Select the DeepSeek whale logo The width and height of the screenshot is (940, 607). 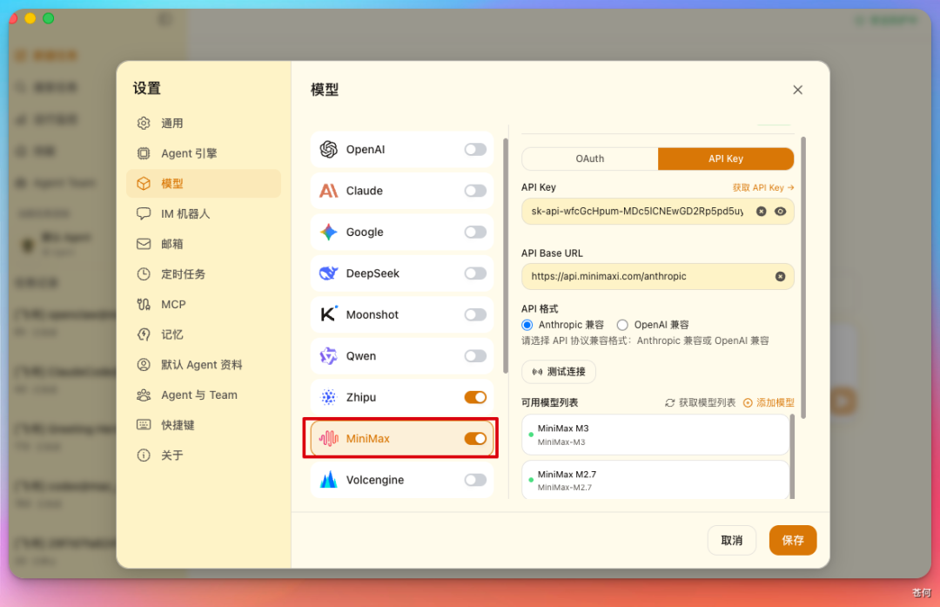coord(328,273)
